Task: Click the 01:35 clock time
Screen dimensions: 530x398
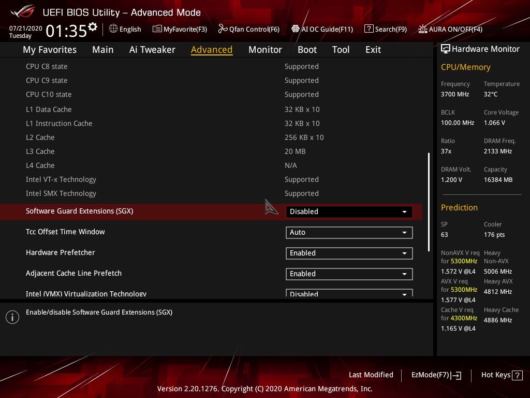Action: coord(66,31)
